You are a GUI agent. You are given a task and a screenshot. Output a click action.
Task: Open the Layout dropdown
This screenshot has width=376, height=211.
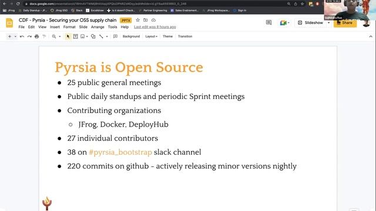[x=152, y=36]
